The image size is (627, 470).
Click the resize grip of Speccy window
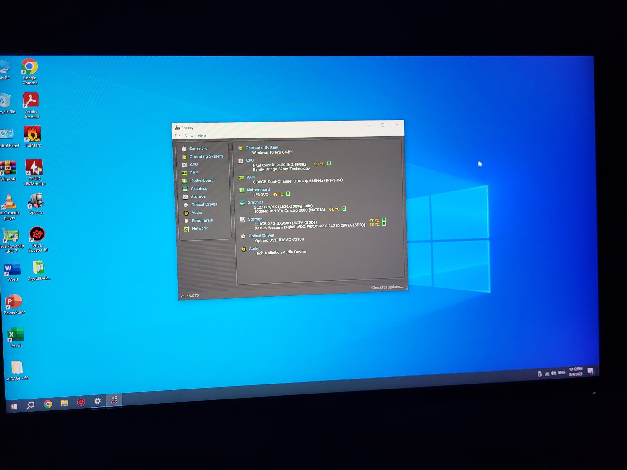click(406, 288)
